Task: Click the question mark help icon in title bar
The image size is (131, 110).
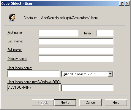Action: point(122,4)
